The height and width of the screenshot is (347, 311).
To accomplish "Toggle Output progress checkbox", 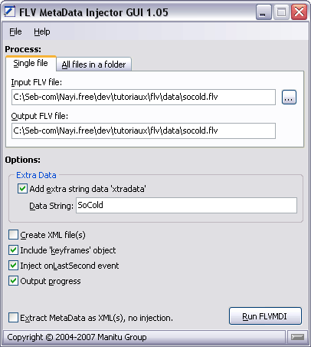I will (x=13, y=281).
